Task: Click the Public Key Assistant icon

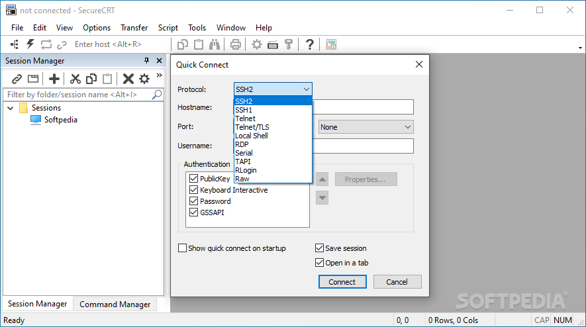Action: [x=289, y=44]
